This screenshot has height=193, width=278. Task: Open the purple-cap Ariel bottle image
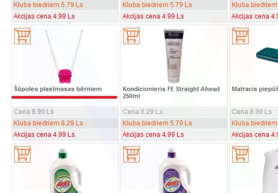pyautogui.click(x=175, y=171)
